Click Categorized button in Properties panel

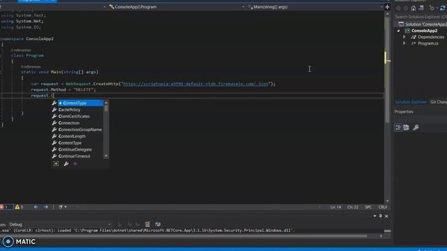[x=398, y=128]
